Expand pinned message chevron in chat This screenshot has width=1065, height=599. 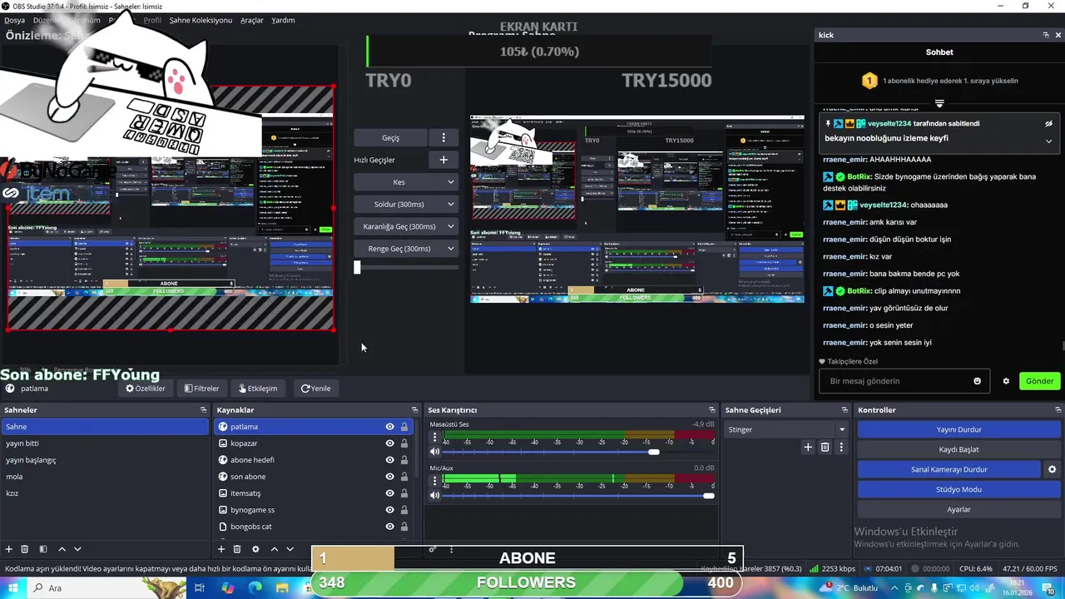pyautogui.click(x=1048, y=141)
